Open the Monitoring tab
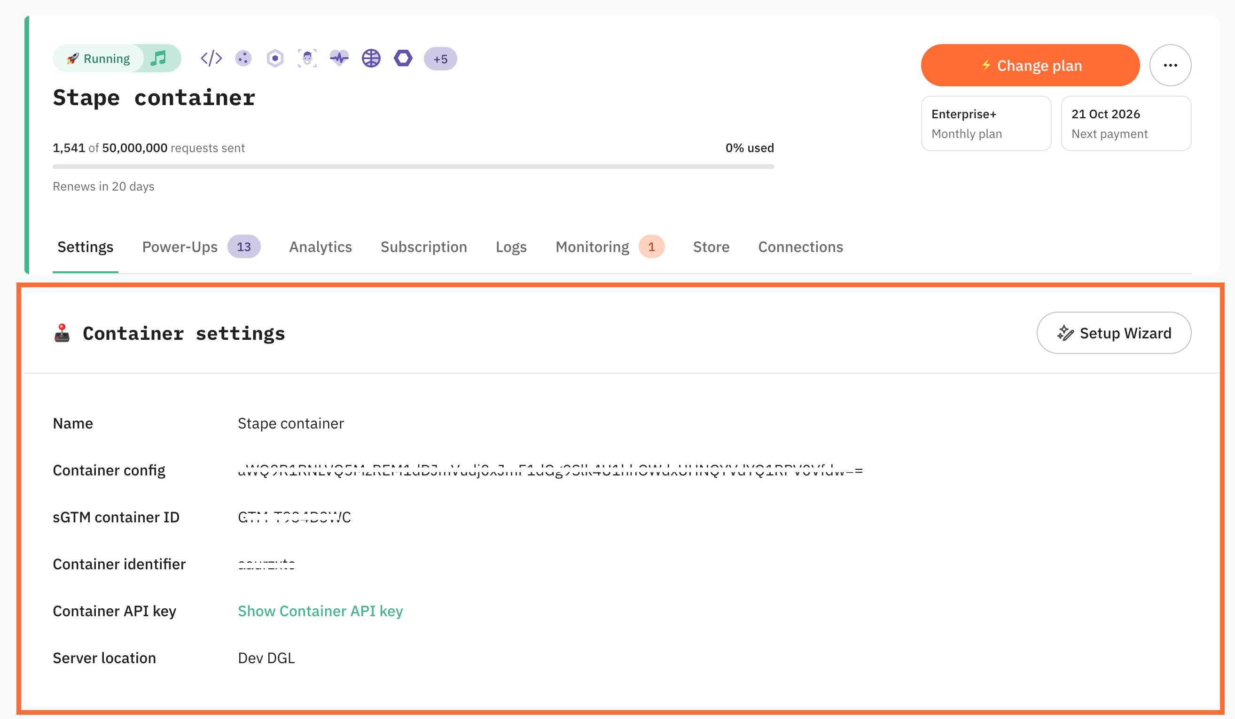The height and width of the screenshot is (719, 1235). coord(610,247)
